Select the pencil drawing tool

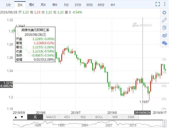click(164, 20)
